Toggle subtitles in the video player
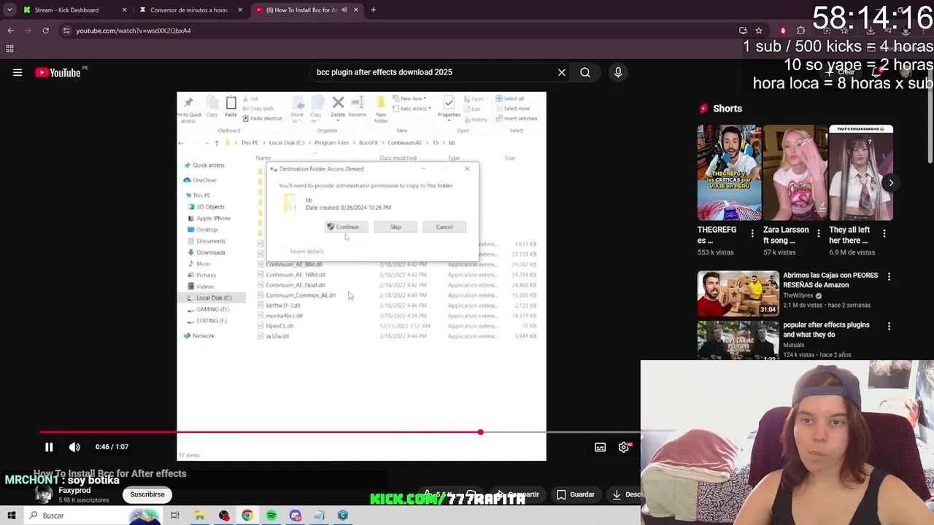Image resolution: width=934 pixels, height=525 pixels. click(x=600, y=447)
